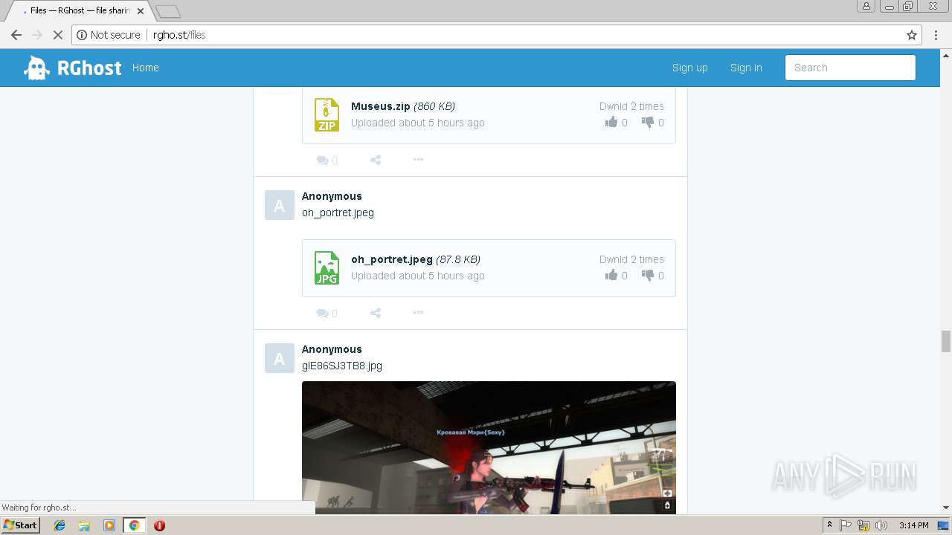Click the Action Center flag icon
The width and height of the screenshot is (952, 535).
click(846, 525)
